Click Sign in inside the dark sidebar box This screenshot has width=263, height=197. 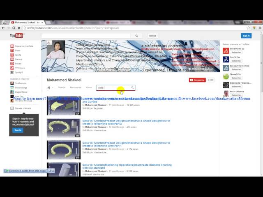click(18, 130)
